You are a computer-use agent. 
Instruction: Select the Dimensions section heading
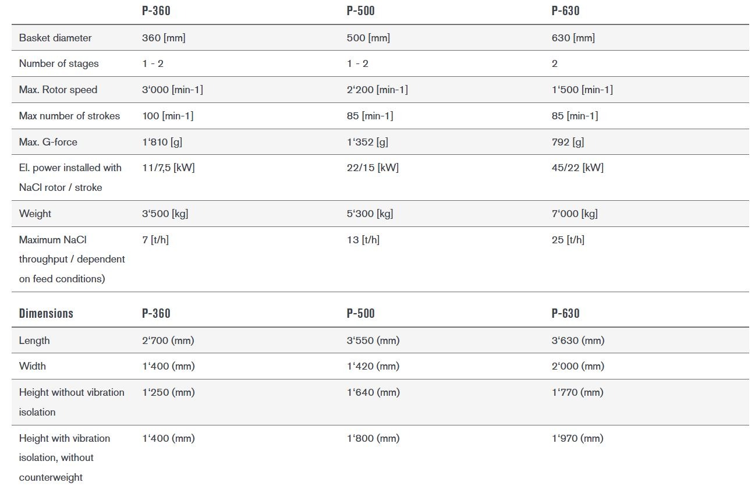click(x=46, y=314)
